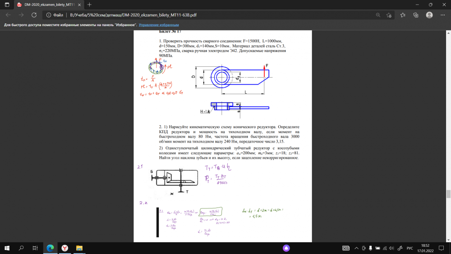Click the 'Управление избранным' link
The image size is (451, 254).
click(159, 25)
